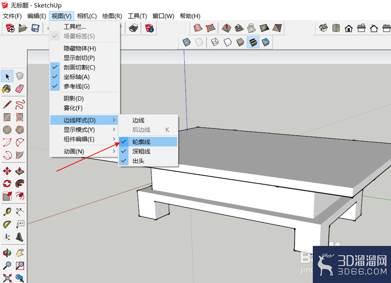Select Monochrome face style icon
Screen dimensions: 391x283
[265, 42]
